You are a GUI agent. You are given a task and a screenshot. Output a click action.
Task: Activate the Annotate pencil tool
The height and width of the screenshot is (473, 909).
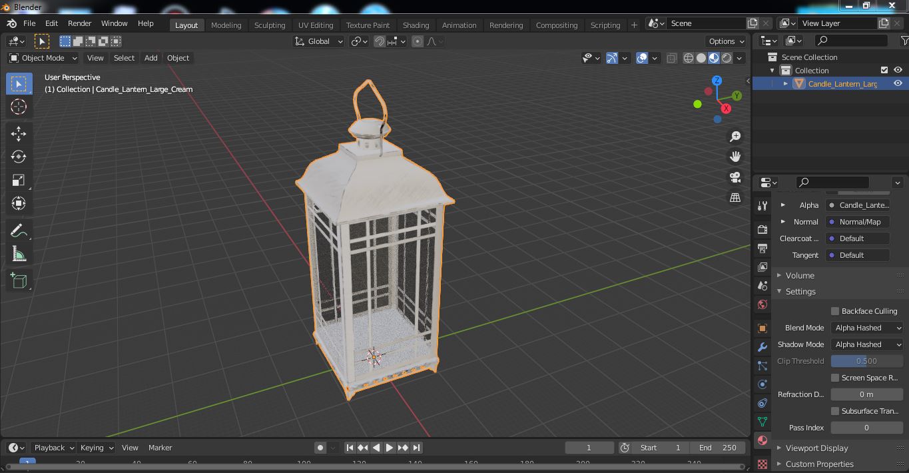click(19, 231)
